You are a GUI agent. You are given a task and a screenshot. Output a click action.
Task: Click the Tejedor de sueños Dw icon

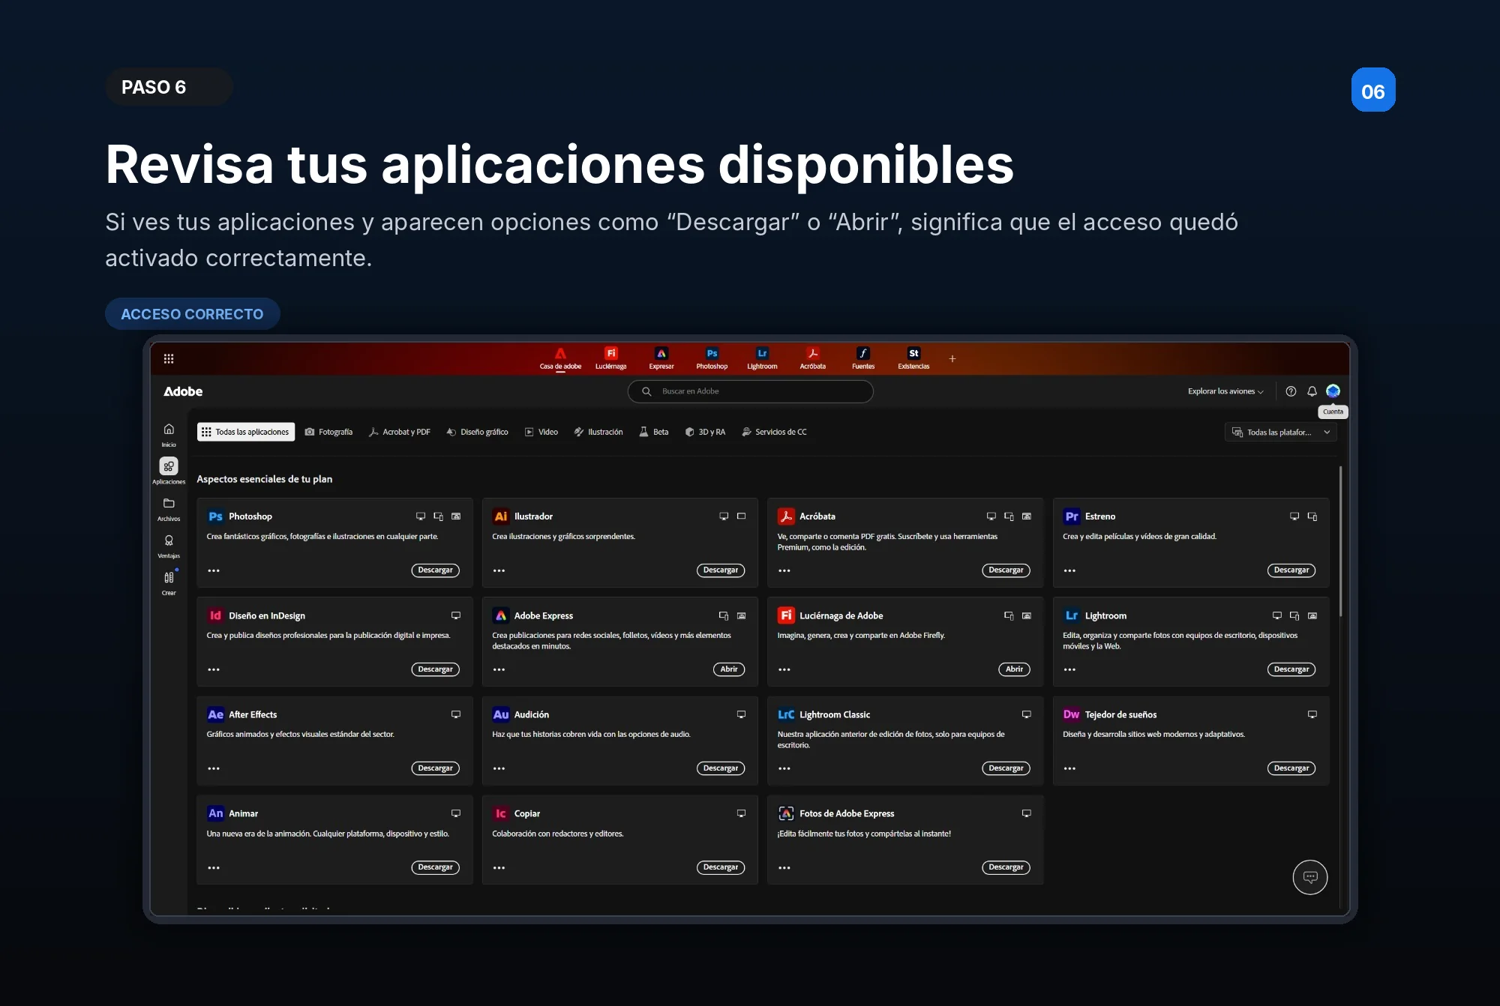tap(1072, 714)
